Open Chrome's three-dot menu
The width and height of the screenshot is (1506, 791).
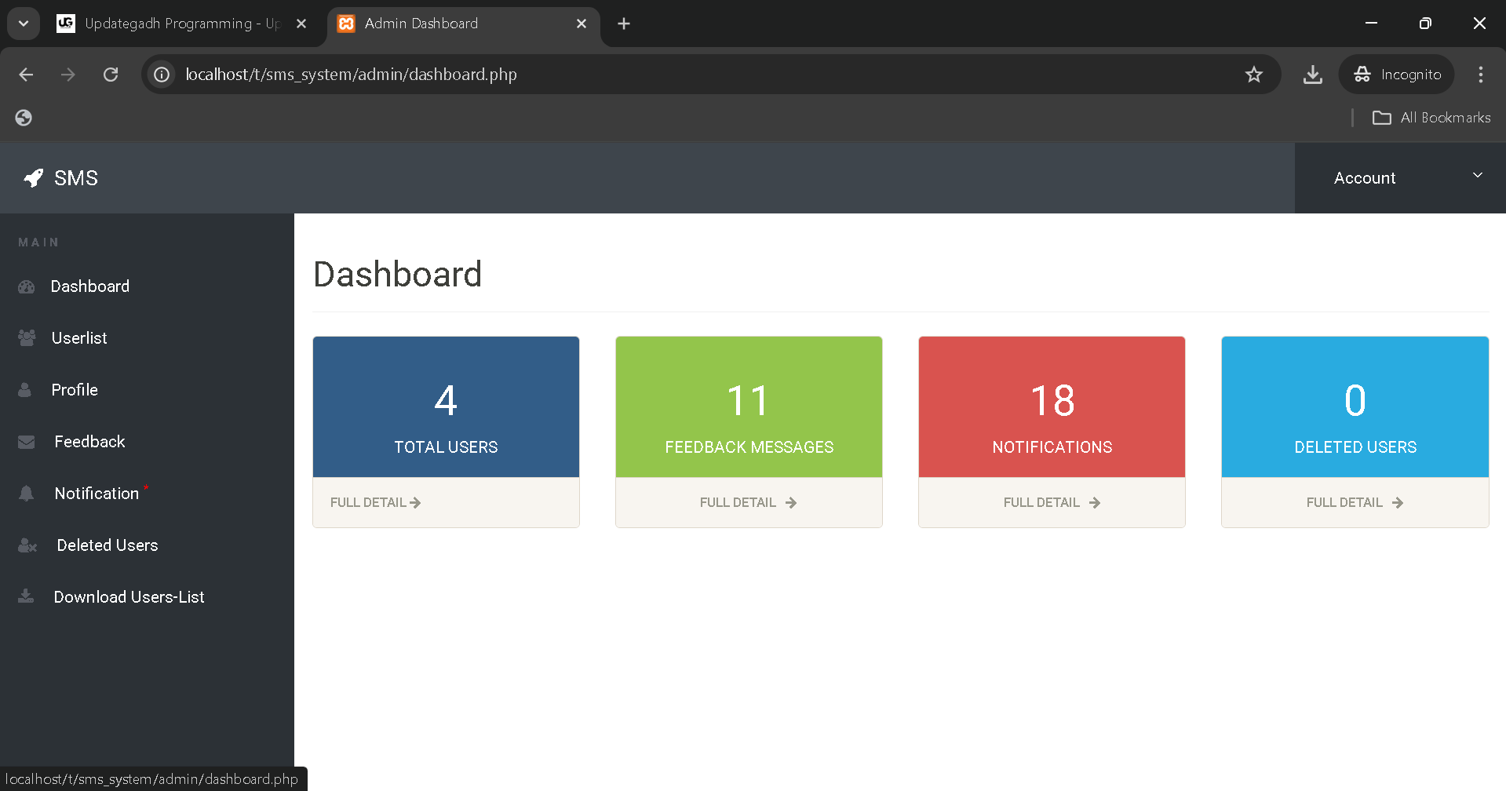pyautogui.click(x=1480, y=75)
